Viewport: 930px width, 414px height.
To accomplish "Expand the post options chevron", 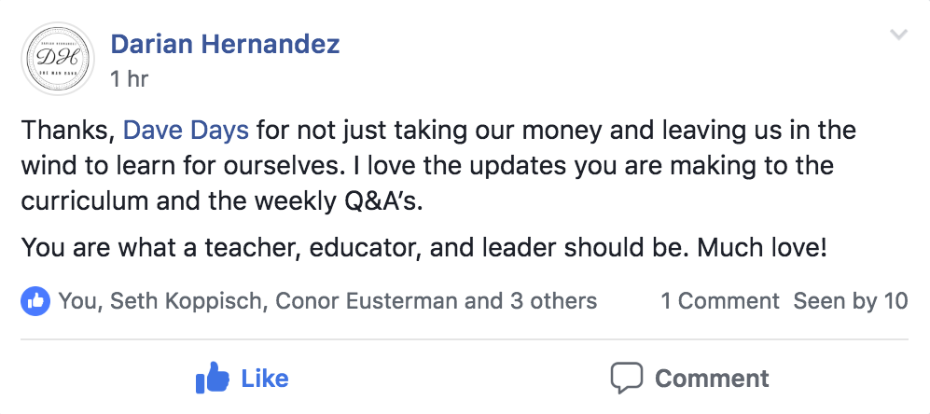I will click(899, 35).
